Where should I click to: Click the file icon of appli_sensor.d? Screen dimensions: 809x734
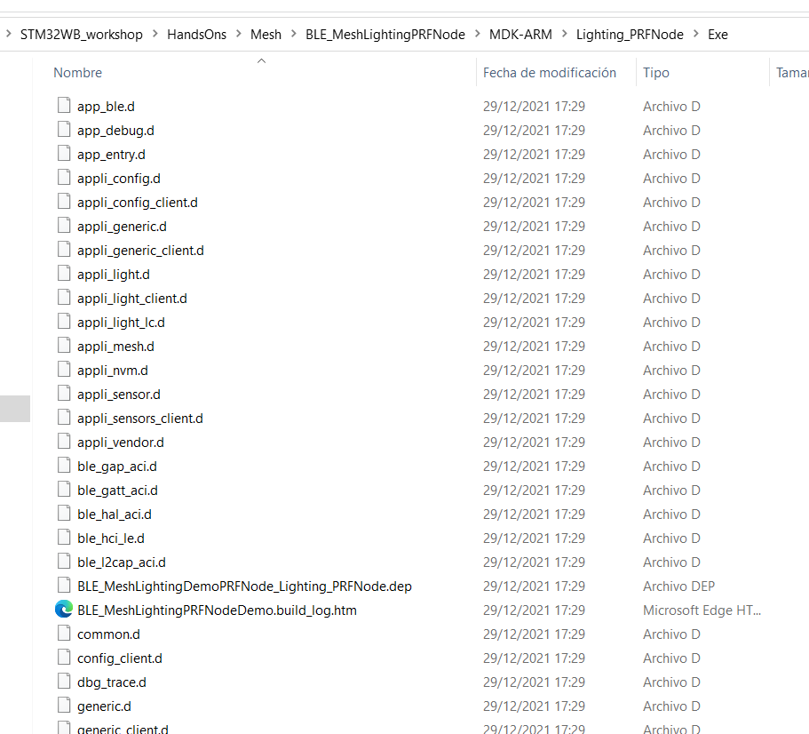click(x=63, y=394)
